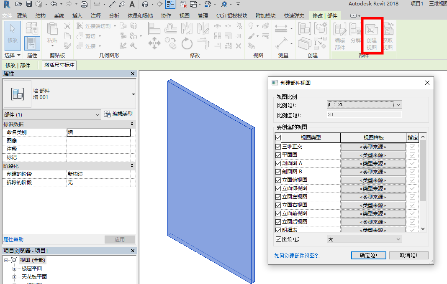Click the Cut scissors icon in the clipboard panel
Image resolution: width=447 pixels, height=284 pixels.
pos(67,26)
